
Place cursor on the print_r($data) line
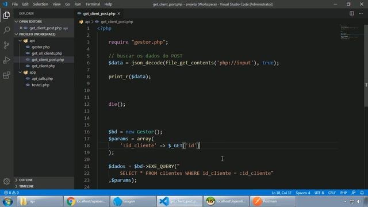(129, 76)
